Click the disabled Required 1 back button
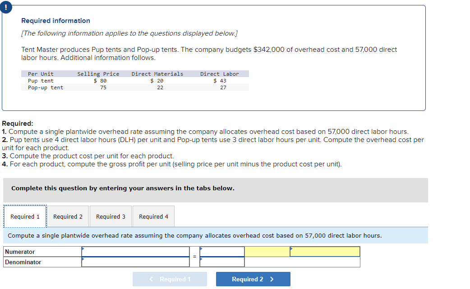 coord(170,279)
